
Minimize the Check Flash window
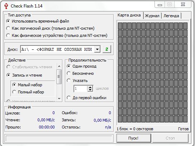point(160,5)
